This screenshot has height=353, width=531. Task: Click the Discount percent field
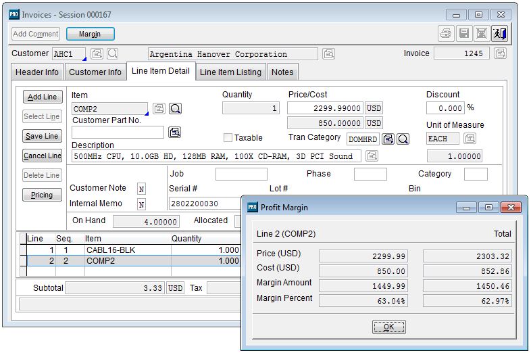(445, 108)
